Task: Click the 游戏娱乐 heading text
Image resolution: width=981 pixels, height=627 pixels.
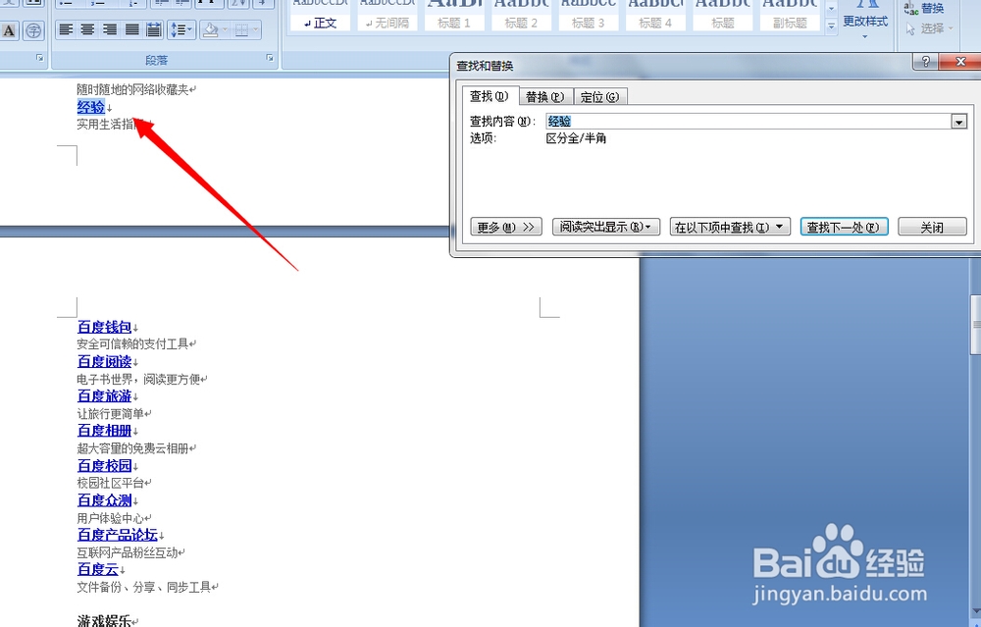Action: [x=104, y=621]
